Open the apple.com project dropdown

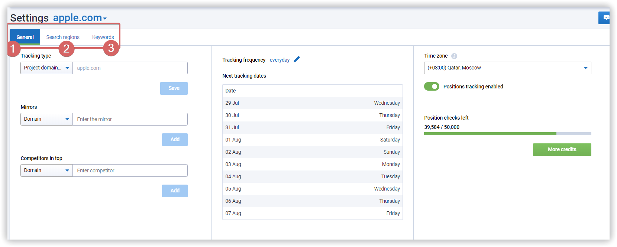80,18
